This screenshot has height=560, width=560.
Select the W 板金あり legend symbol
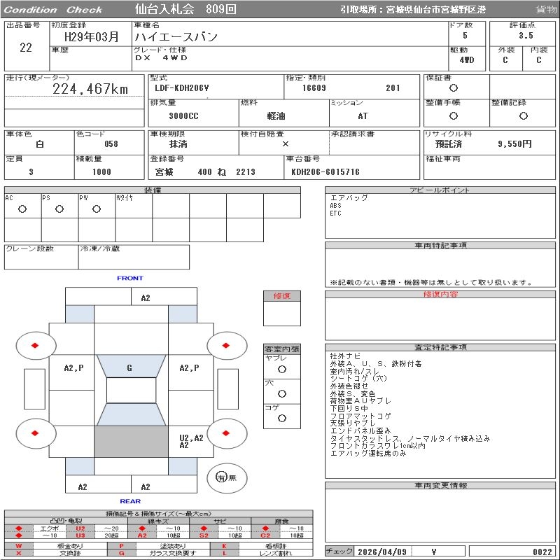[x=19, y=546]
